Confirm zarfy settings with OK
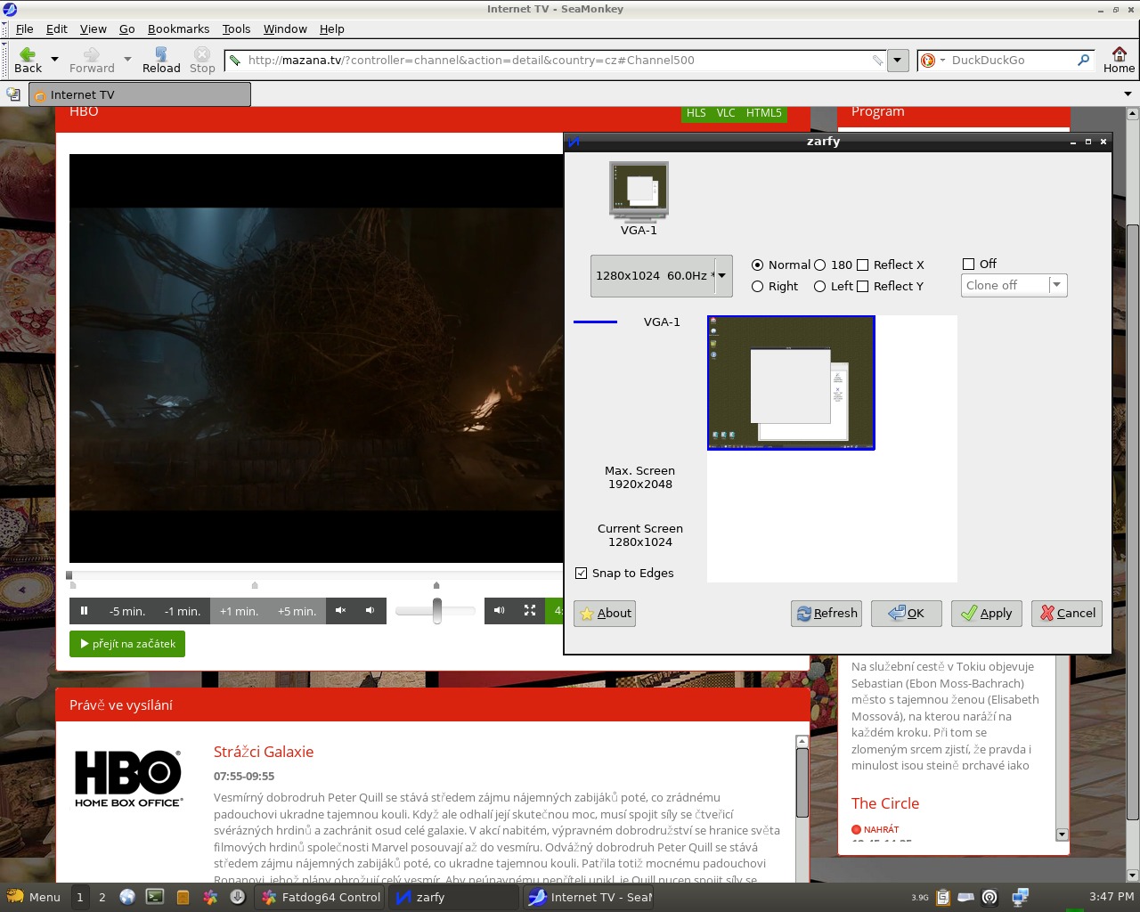 point(907,613)
